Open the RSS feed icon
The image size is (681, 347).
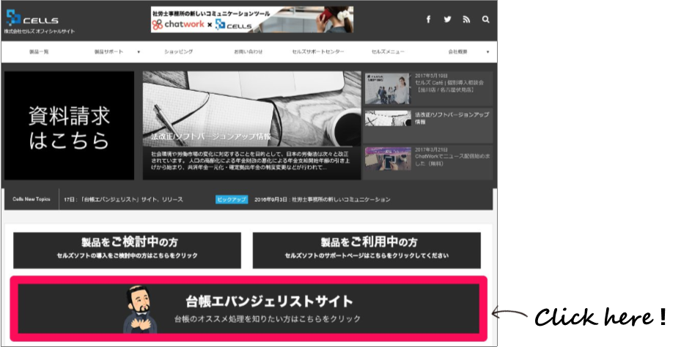466,19
